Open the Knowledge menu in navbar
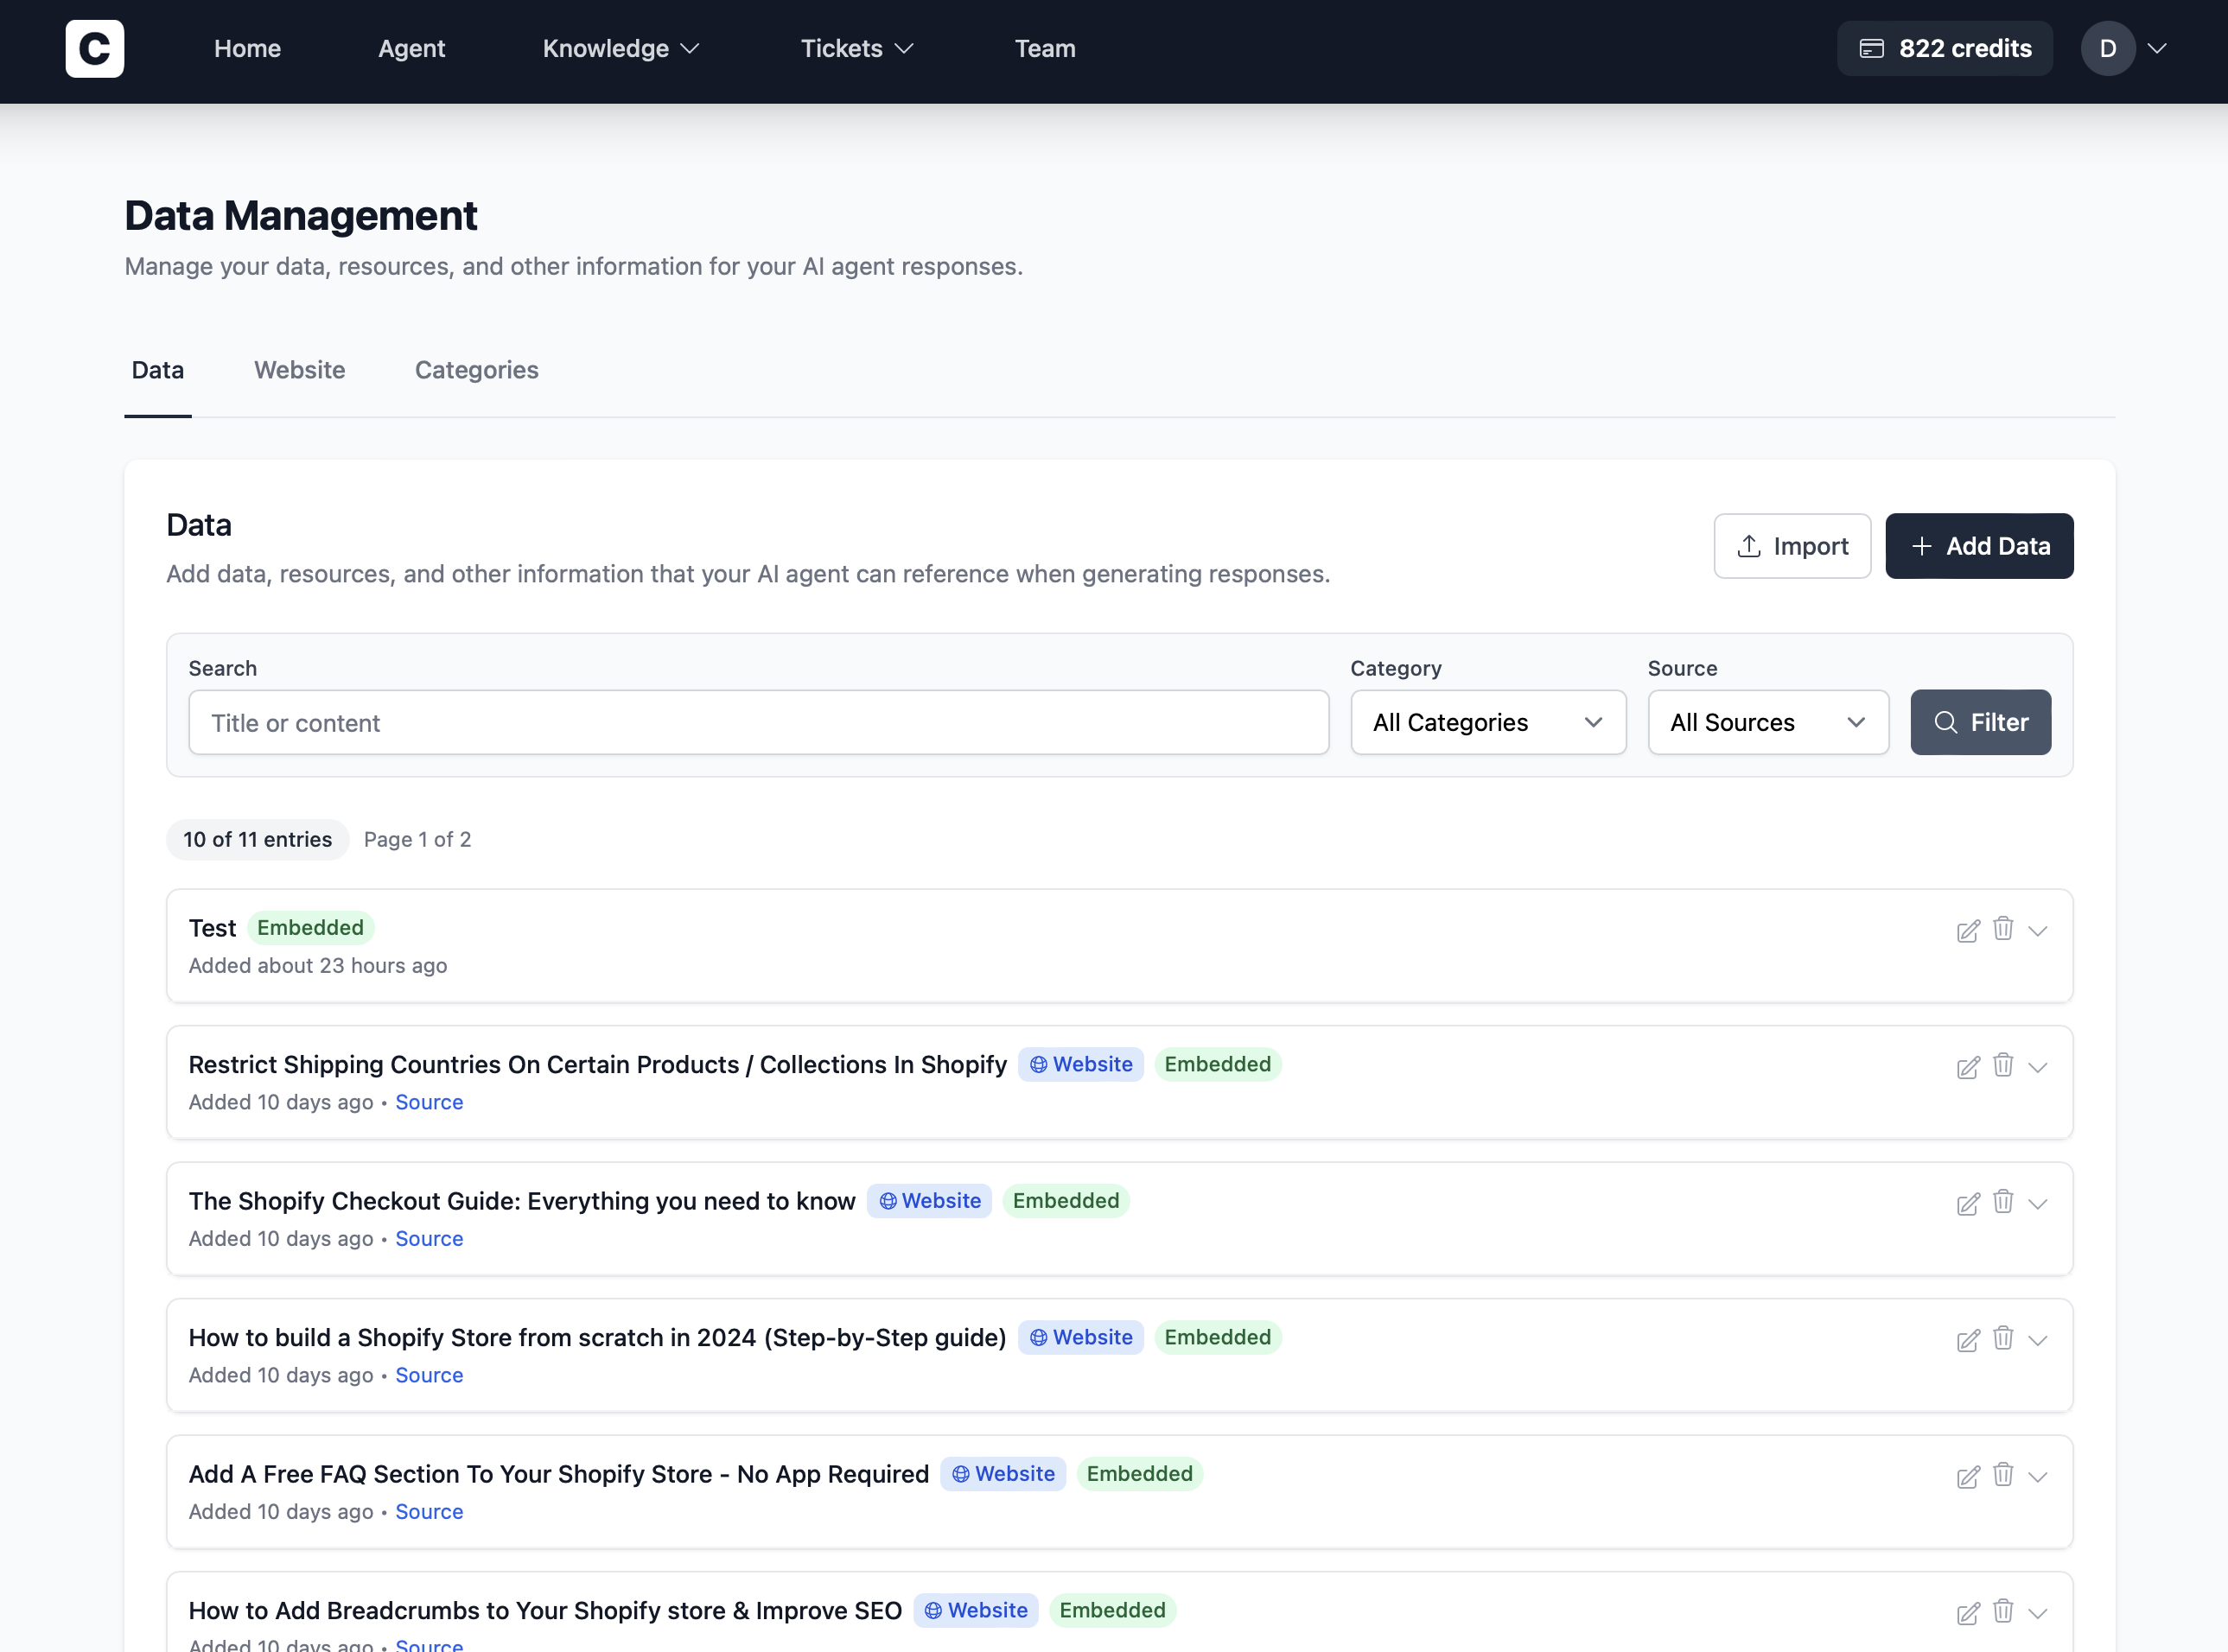2228x1652 pixels. tap(620, 48)
